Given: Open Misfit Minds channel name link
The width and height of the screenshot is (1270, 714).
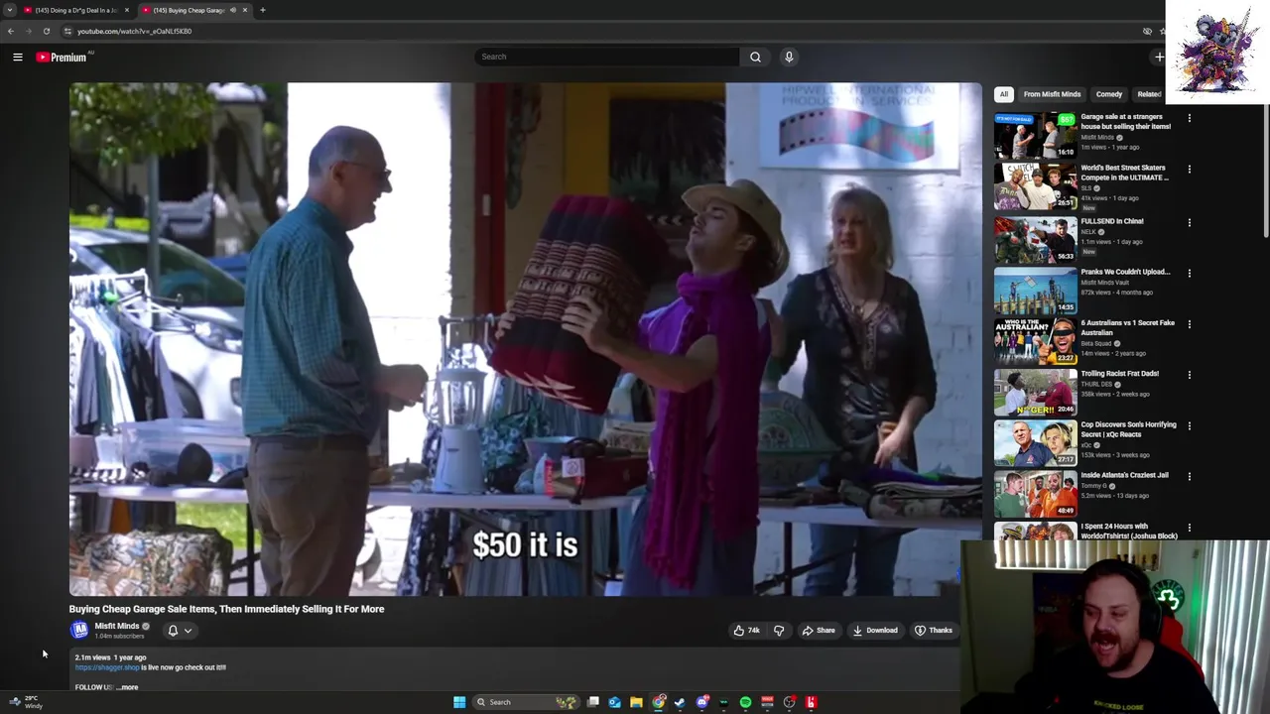Looking at the screenshot, I should [117, 627].
